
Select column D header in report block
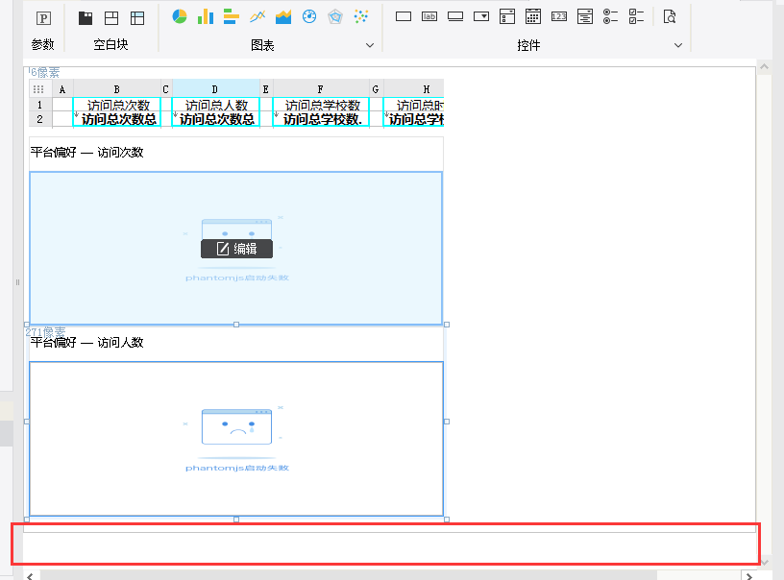(215, 88)
